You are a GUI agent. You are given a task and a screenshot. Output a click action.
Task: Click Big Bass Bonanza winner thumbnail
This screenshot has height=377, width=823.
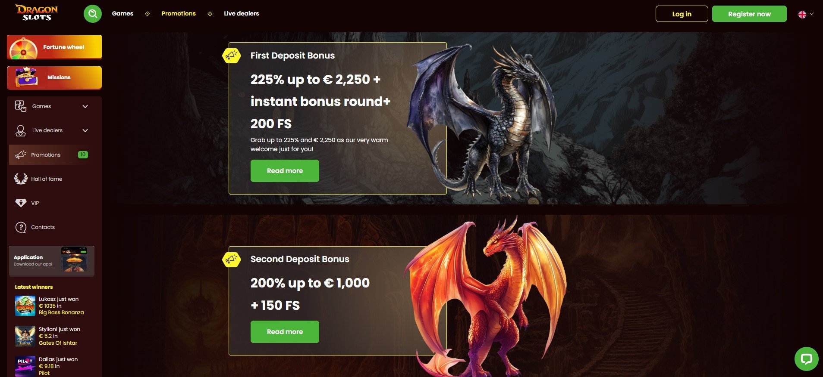pyautogui.click(x=25, y=306)
